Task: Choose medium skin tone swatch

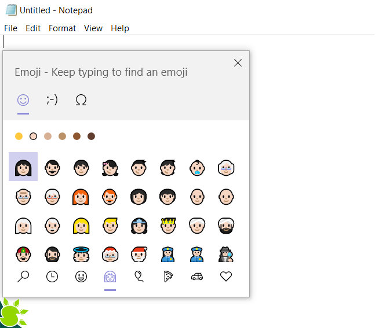Action: 62,136
